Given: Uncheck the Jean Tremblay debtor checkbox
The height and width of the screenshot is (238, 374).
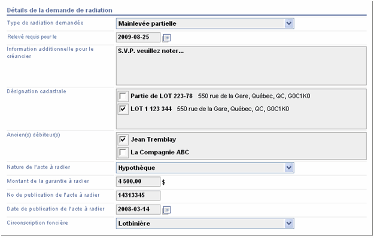Looking at the screenshot, I should [x=123, y=139].
